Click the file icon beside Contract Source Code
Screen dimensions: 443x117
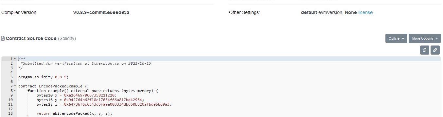(3, 38)
